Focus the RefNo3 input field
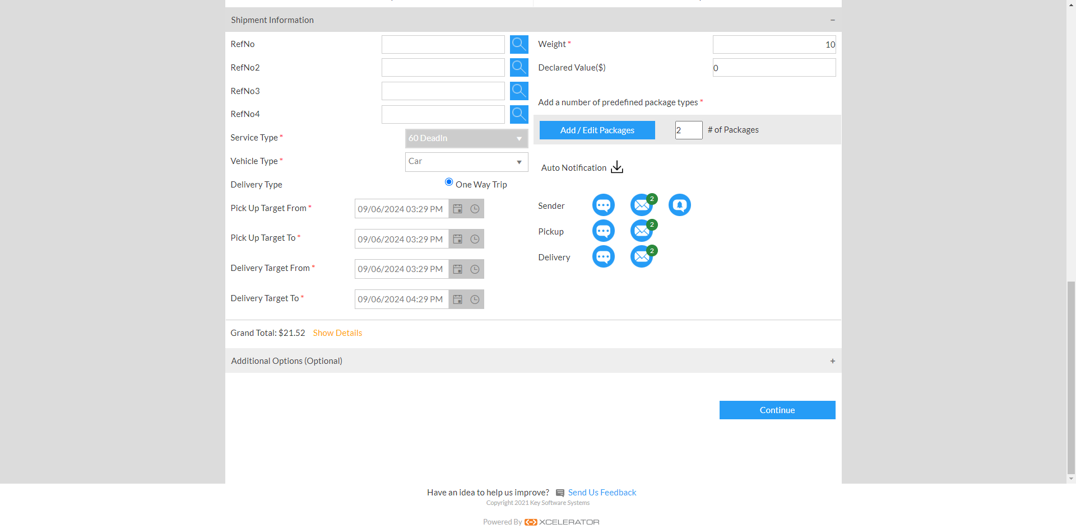 pyautogui.click(x=443, y=91)
